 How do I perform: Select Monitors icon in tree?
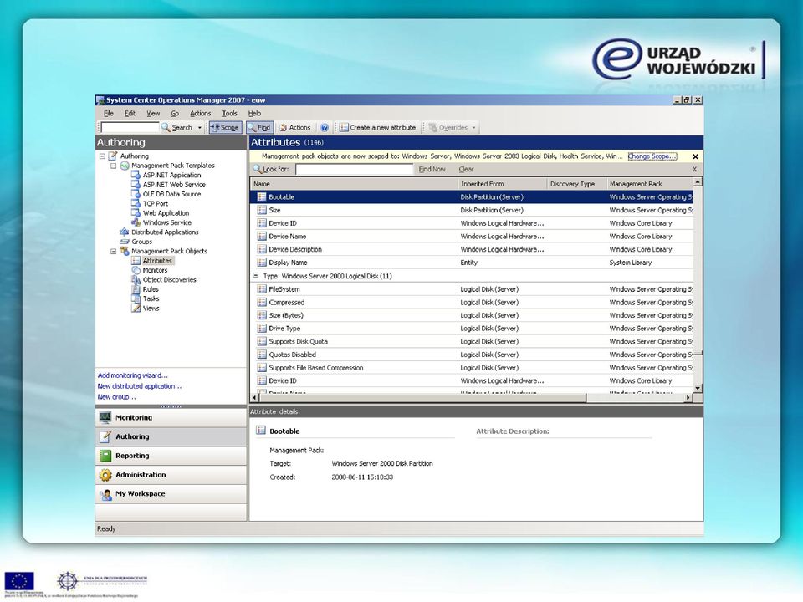[136, 270]
